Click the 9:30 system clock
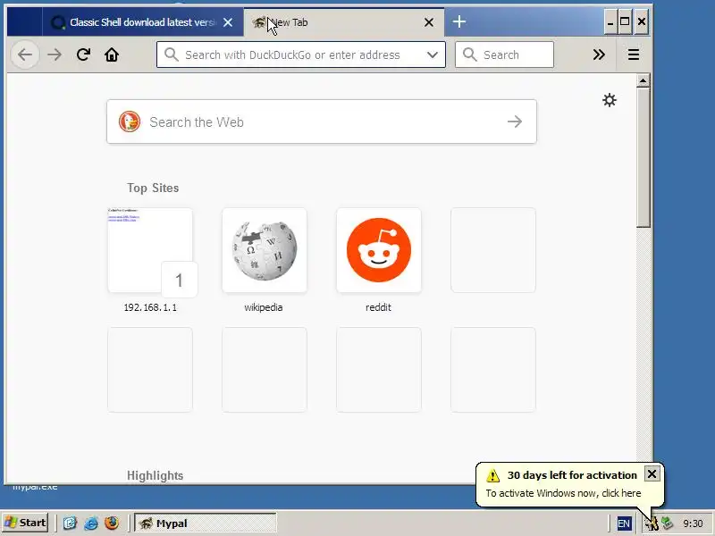The width and height of the screenshot is (715, 536). (x=694, y=523)
